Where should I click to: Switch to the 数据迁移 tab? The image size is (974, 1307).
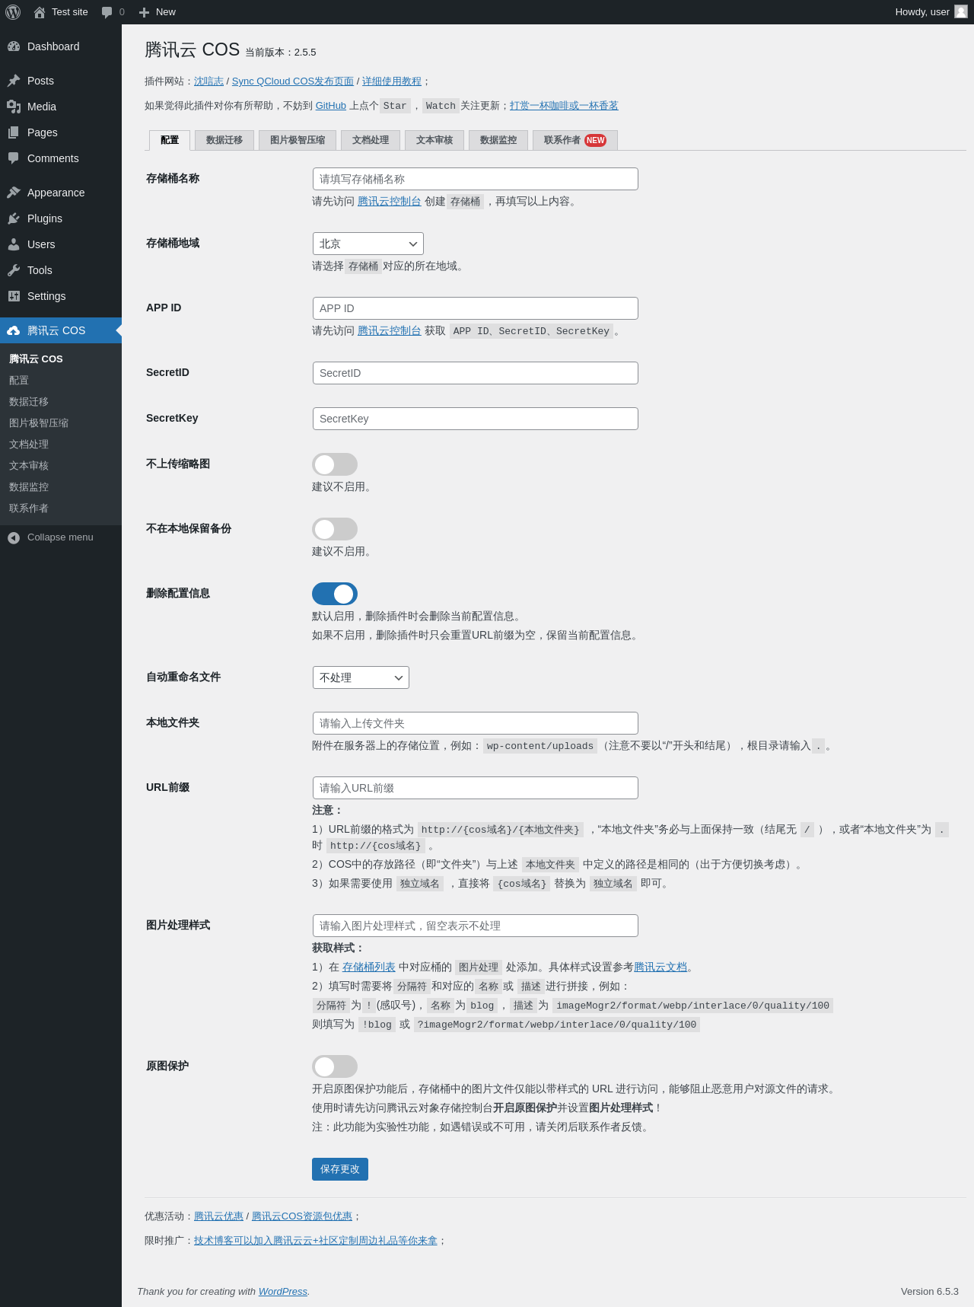224,140
